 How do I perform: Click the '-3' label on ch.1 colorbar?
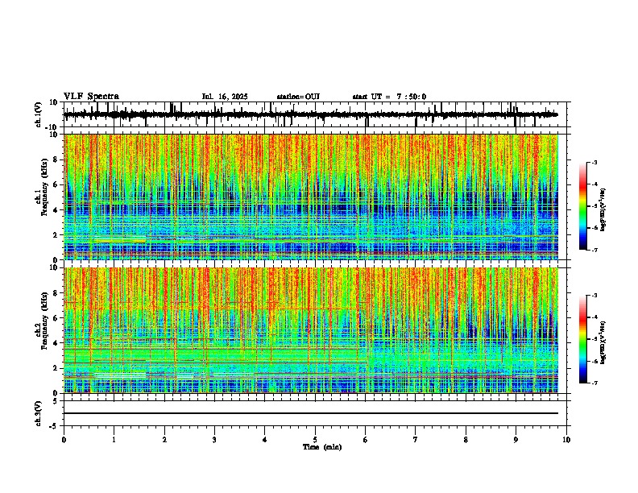coord(594,163)
